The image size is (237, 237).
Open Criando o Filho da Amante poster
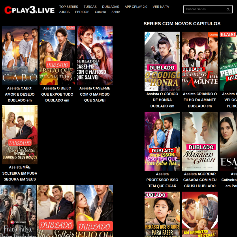pyautogui.click(x=200, y=61)
